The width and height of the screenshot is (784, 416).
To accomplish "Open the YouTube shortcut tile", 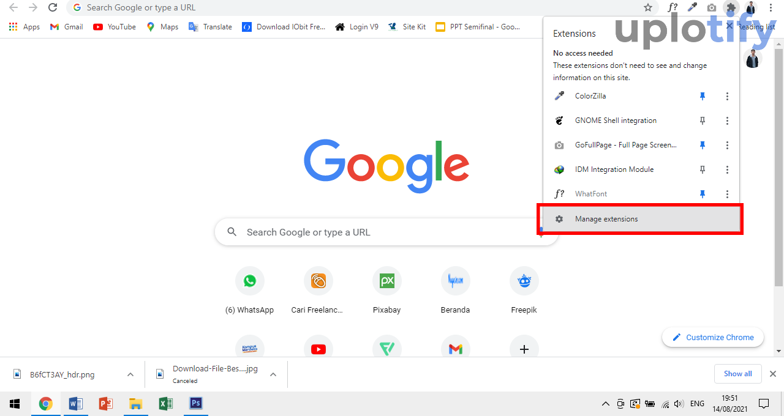I will [x=318, y=347].
